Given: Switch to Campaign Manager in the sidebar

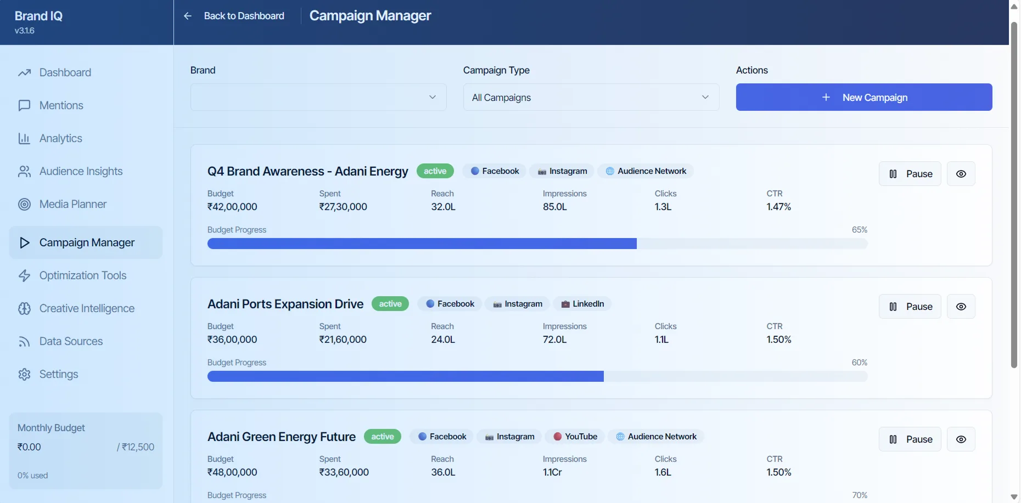Looking at the screenshot, I should click(x=86, y=242).
